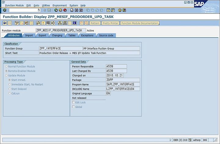Click the Display Navigation Window icon
This screenshot has height=144, width=220.
tap(65, 23)
